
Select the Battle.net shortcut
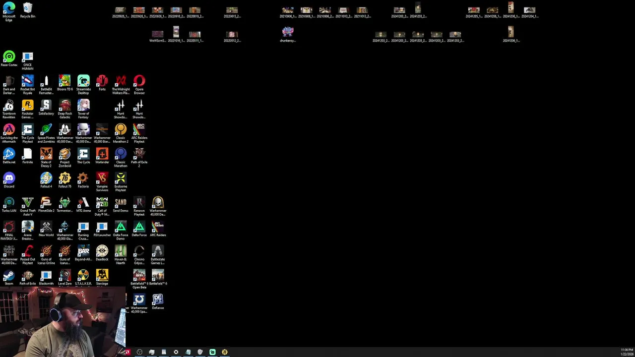[x=9, y=156]
